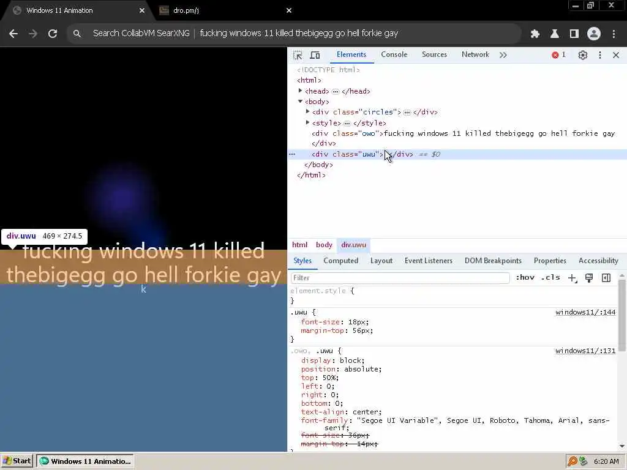This screenshot has width=627, height=470.
Task: Click ellipsis inside the style tag
Action: point(347,123)
